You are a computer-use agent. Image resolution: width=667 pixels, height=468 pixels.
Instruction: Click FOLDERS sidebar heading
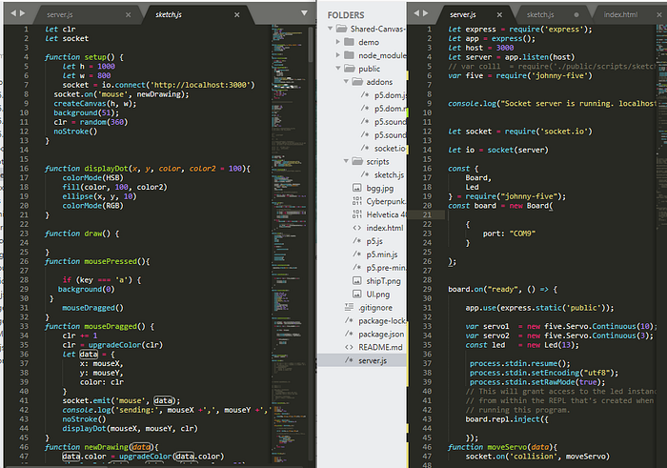point(346,15)
